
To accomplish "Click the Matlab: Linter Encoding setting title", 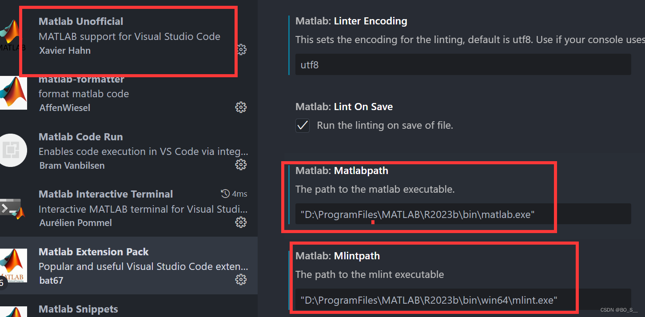I will (x=351, y=21).
